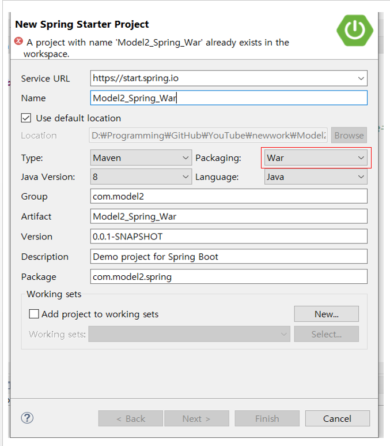Click the 'Working sets' group label
Viewport: 390px width, 446px height.
[54, 294]
